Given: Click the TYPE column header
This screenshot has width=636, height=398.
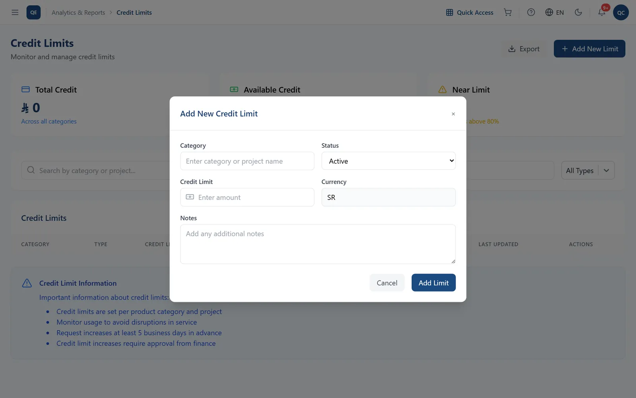Looking at the screenshot, I should pyautogui.click(x=101, y=244).
